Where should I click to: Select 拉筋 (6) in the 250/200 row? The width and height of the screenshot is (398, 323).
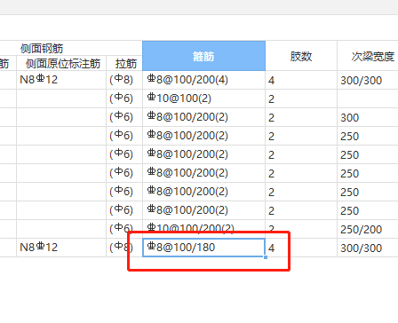[124, 229]
